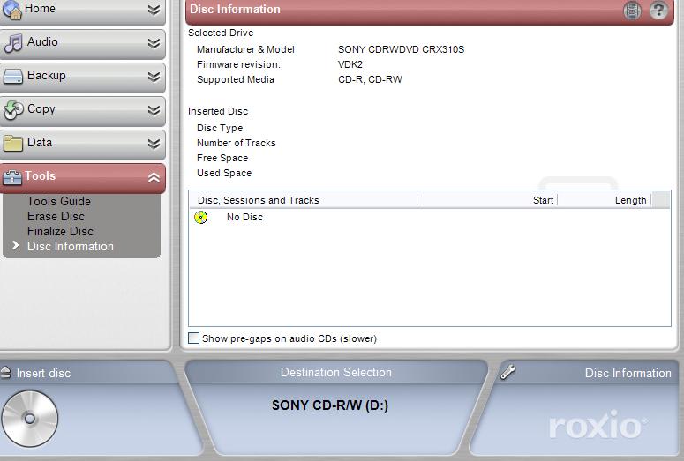Click the Disc, Sessions and Tracks column header
This screenshot has width=684, height=461.
click(x=303, y=200)
